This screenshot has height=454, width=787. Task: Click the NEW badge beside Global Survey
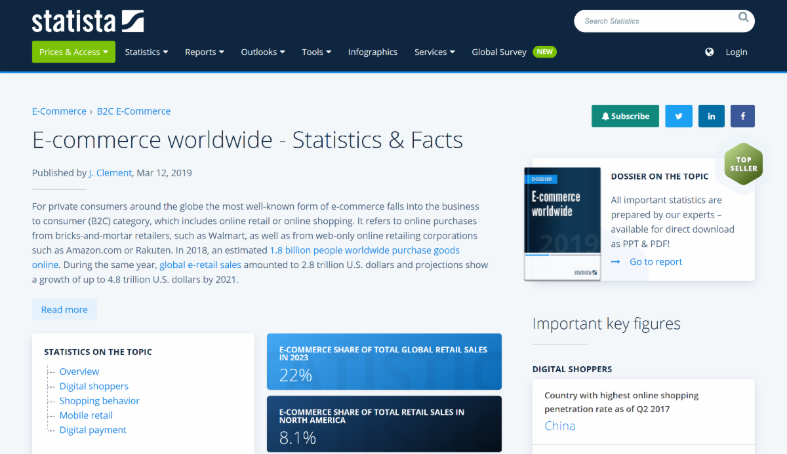544,52
